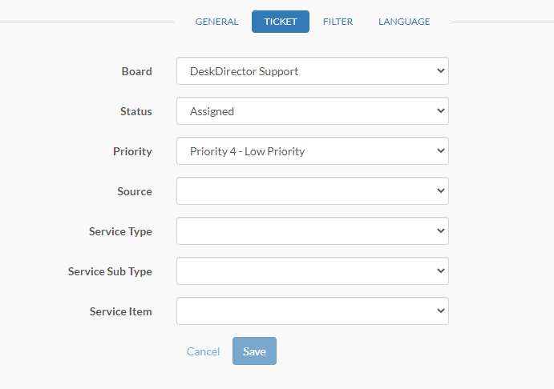
Task: Click the Service Sub Type field label
Action: 110,271
